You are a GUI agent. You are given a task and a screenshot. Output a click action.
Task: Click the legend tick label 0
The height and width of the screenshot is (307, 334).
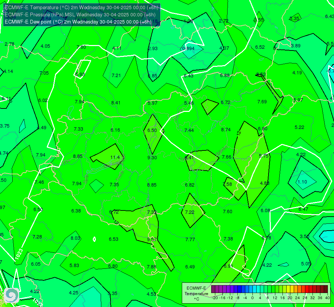tap(252, 298)
